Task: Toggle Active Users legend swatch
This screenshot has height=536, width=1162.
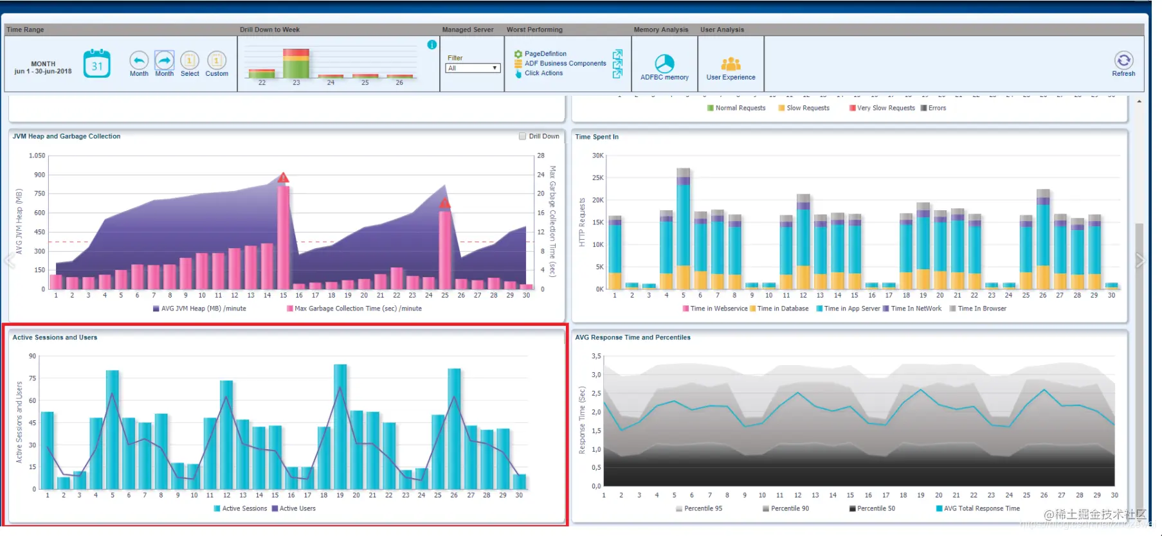Action: click(x=275, y=508)
